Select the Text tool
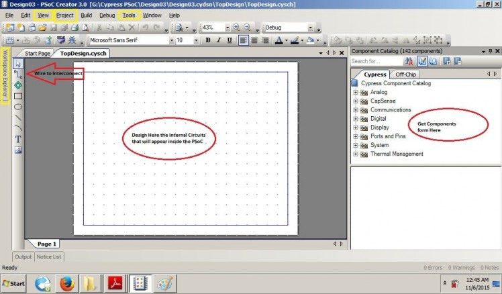Screen dimensions: 502x294 coord(18,139)
